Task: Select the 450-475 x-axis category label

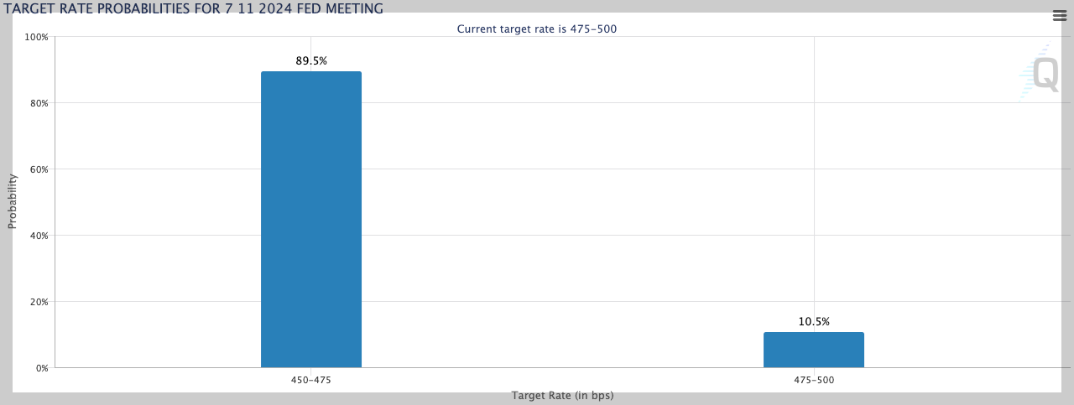Action: 311,380
